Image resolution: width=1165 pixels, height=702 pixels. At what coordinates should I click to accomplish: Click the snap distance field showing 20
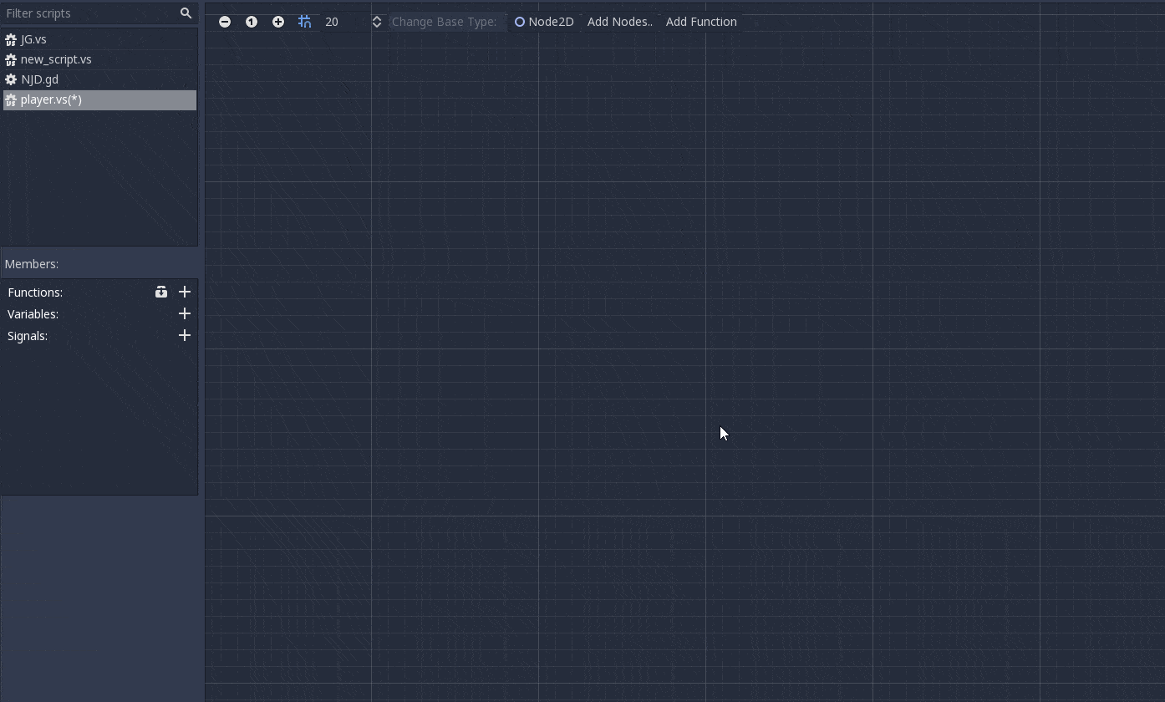pyautogui.click(x=345, y=22)
